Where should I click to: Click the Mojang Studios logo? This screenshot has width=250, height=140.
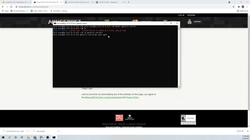tap(119, 118)
